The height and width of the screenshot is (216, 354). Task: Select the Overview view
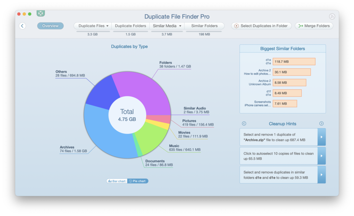[50, 26]
